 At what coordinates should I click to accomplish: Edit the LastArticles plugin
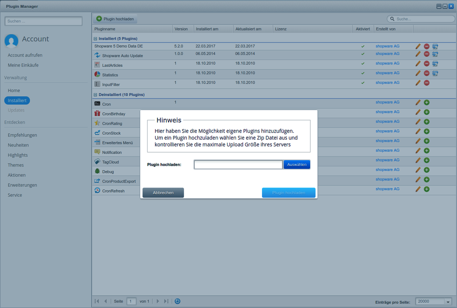pyautogui.click(x=418, y=64)
